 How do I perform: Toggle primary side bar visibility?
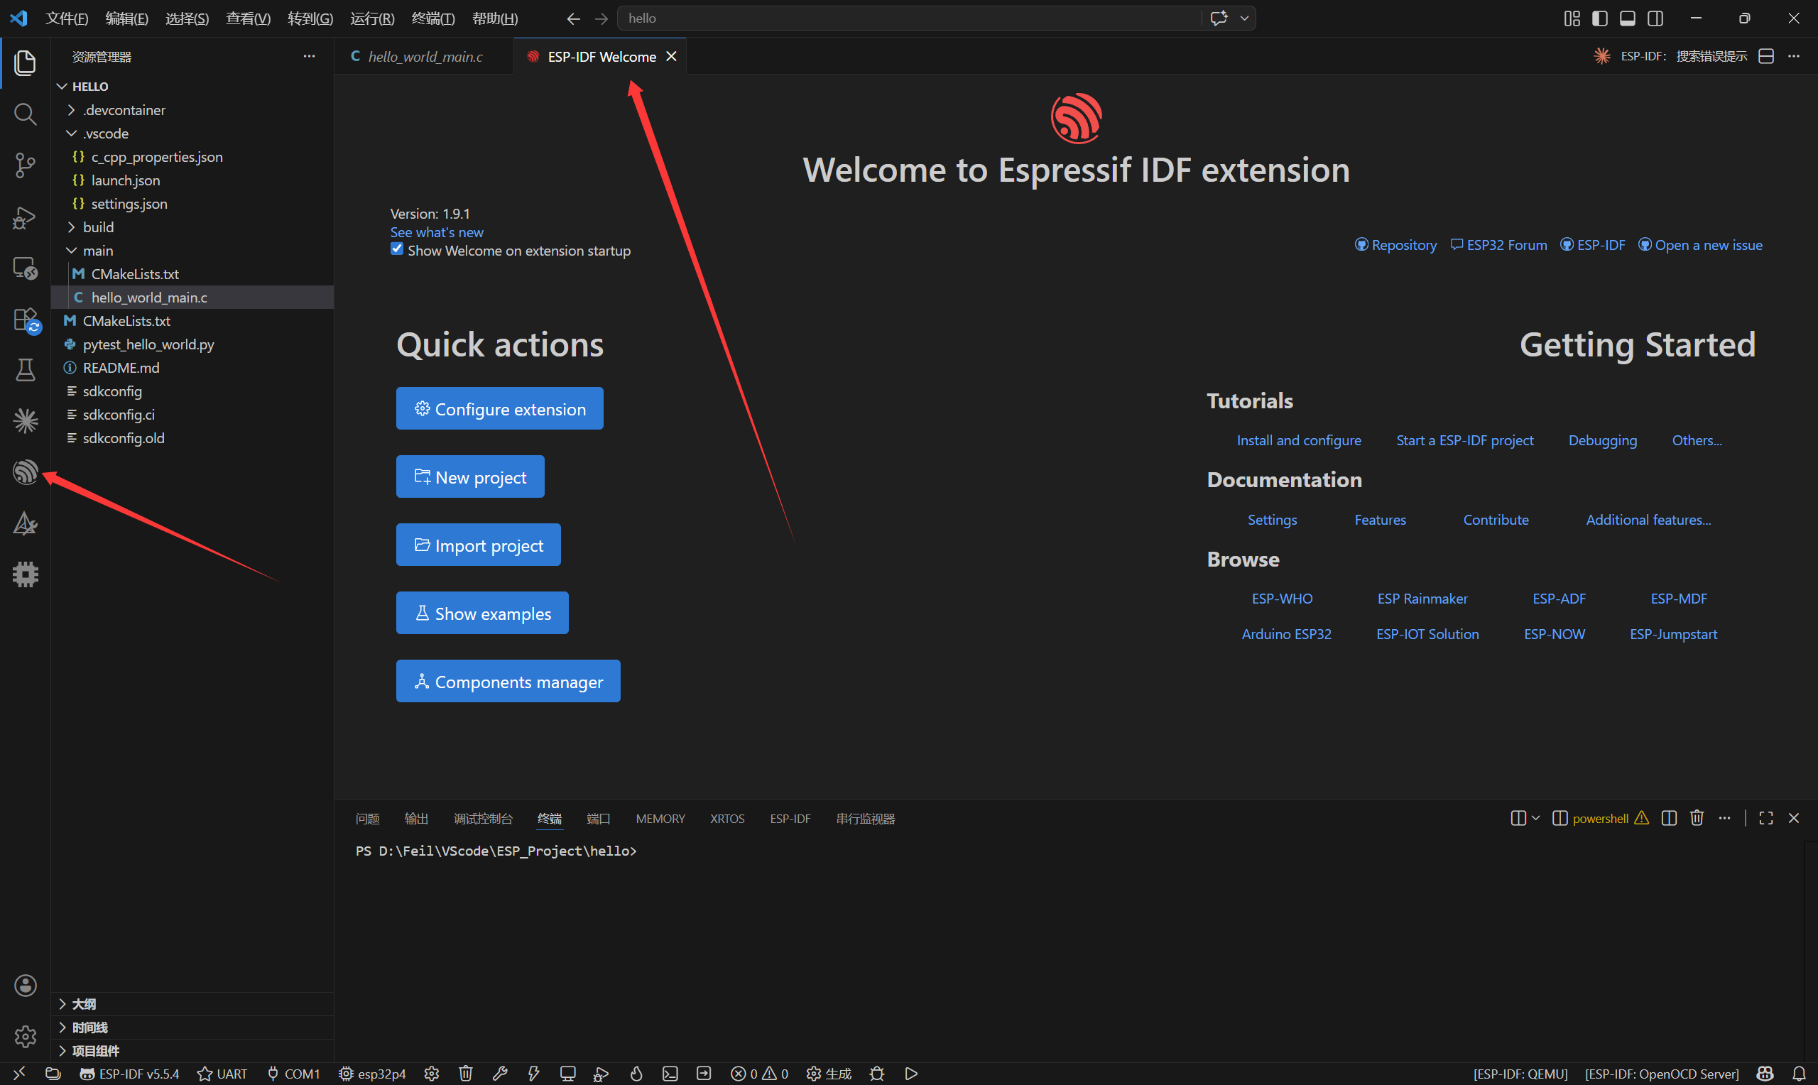tap(1600, 18)
